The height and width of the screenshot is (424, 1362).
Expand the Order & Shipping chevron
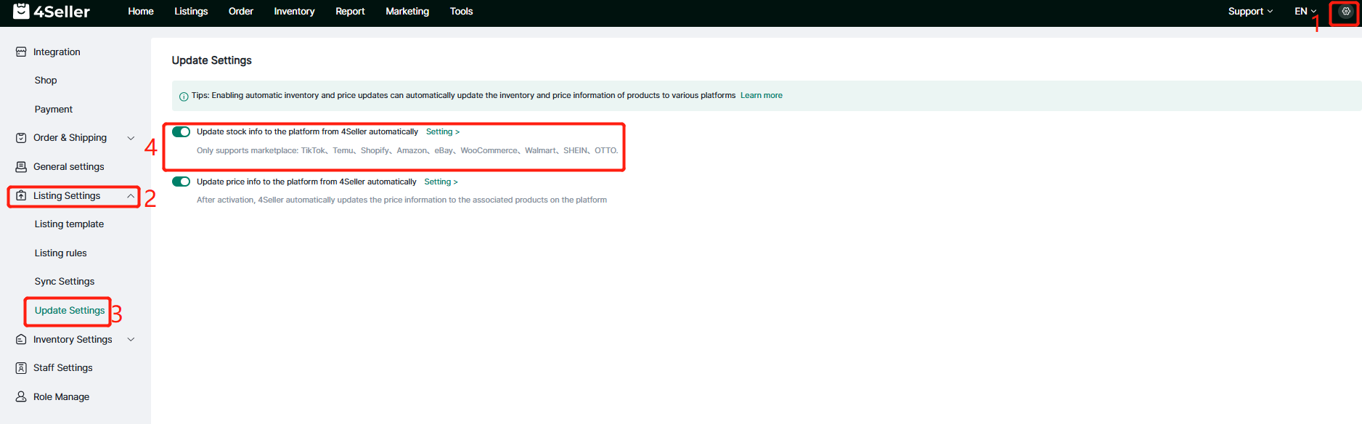point(131,138)
